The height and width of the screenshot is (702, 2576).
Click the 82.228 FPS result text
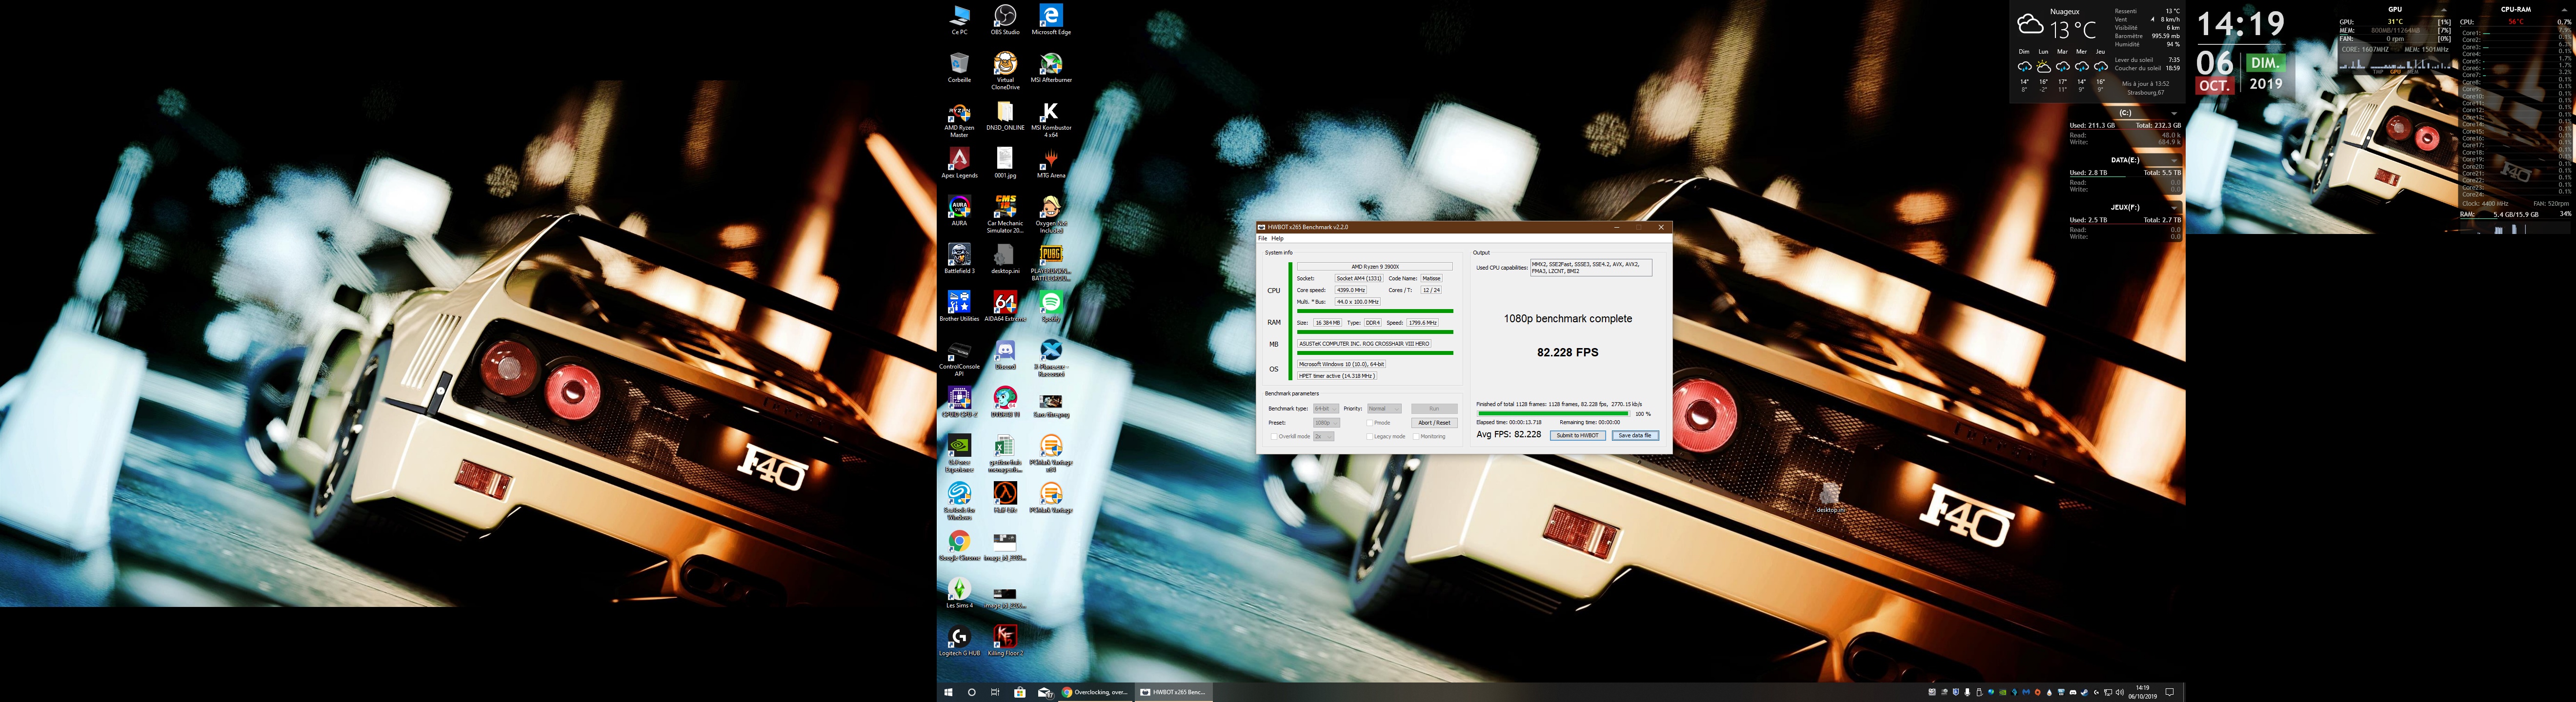click(x=1567, y=352)
